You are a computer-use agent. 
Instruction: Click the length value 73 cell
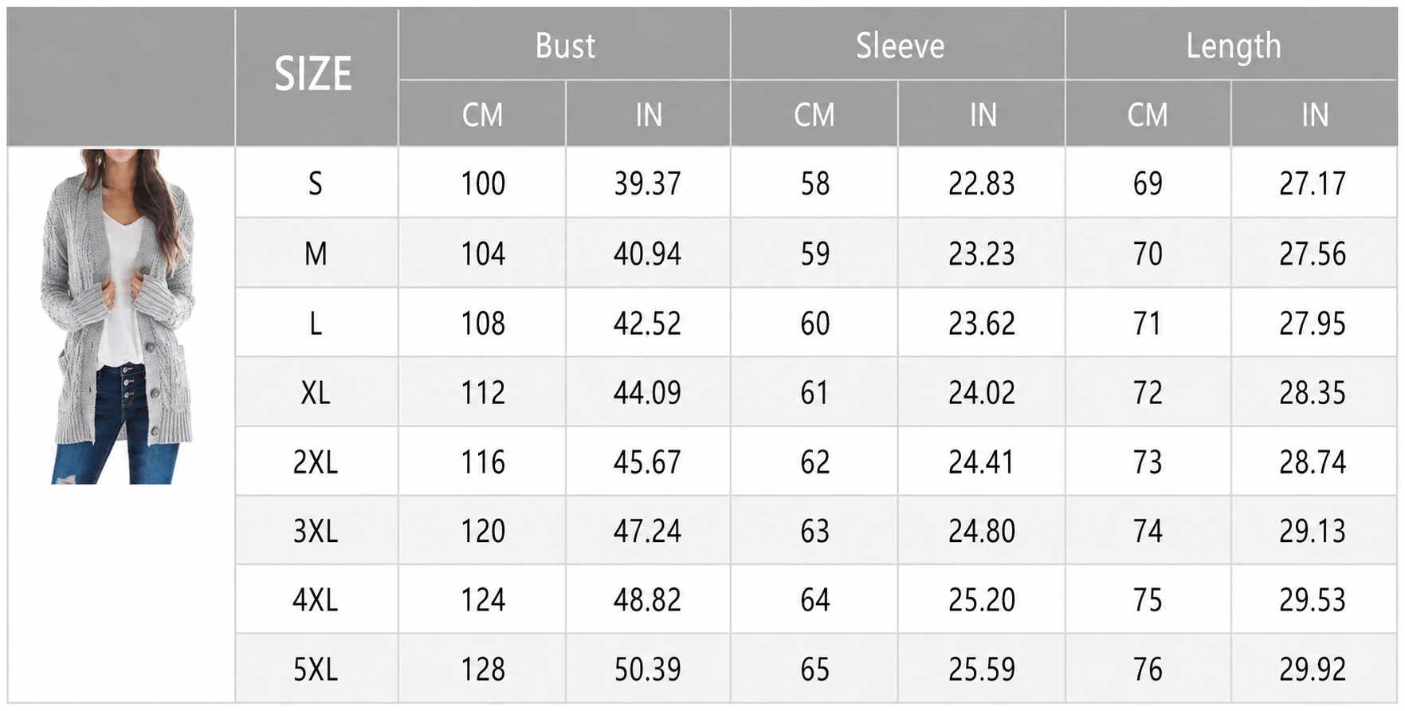point(1148,462)
